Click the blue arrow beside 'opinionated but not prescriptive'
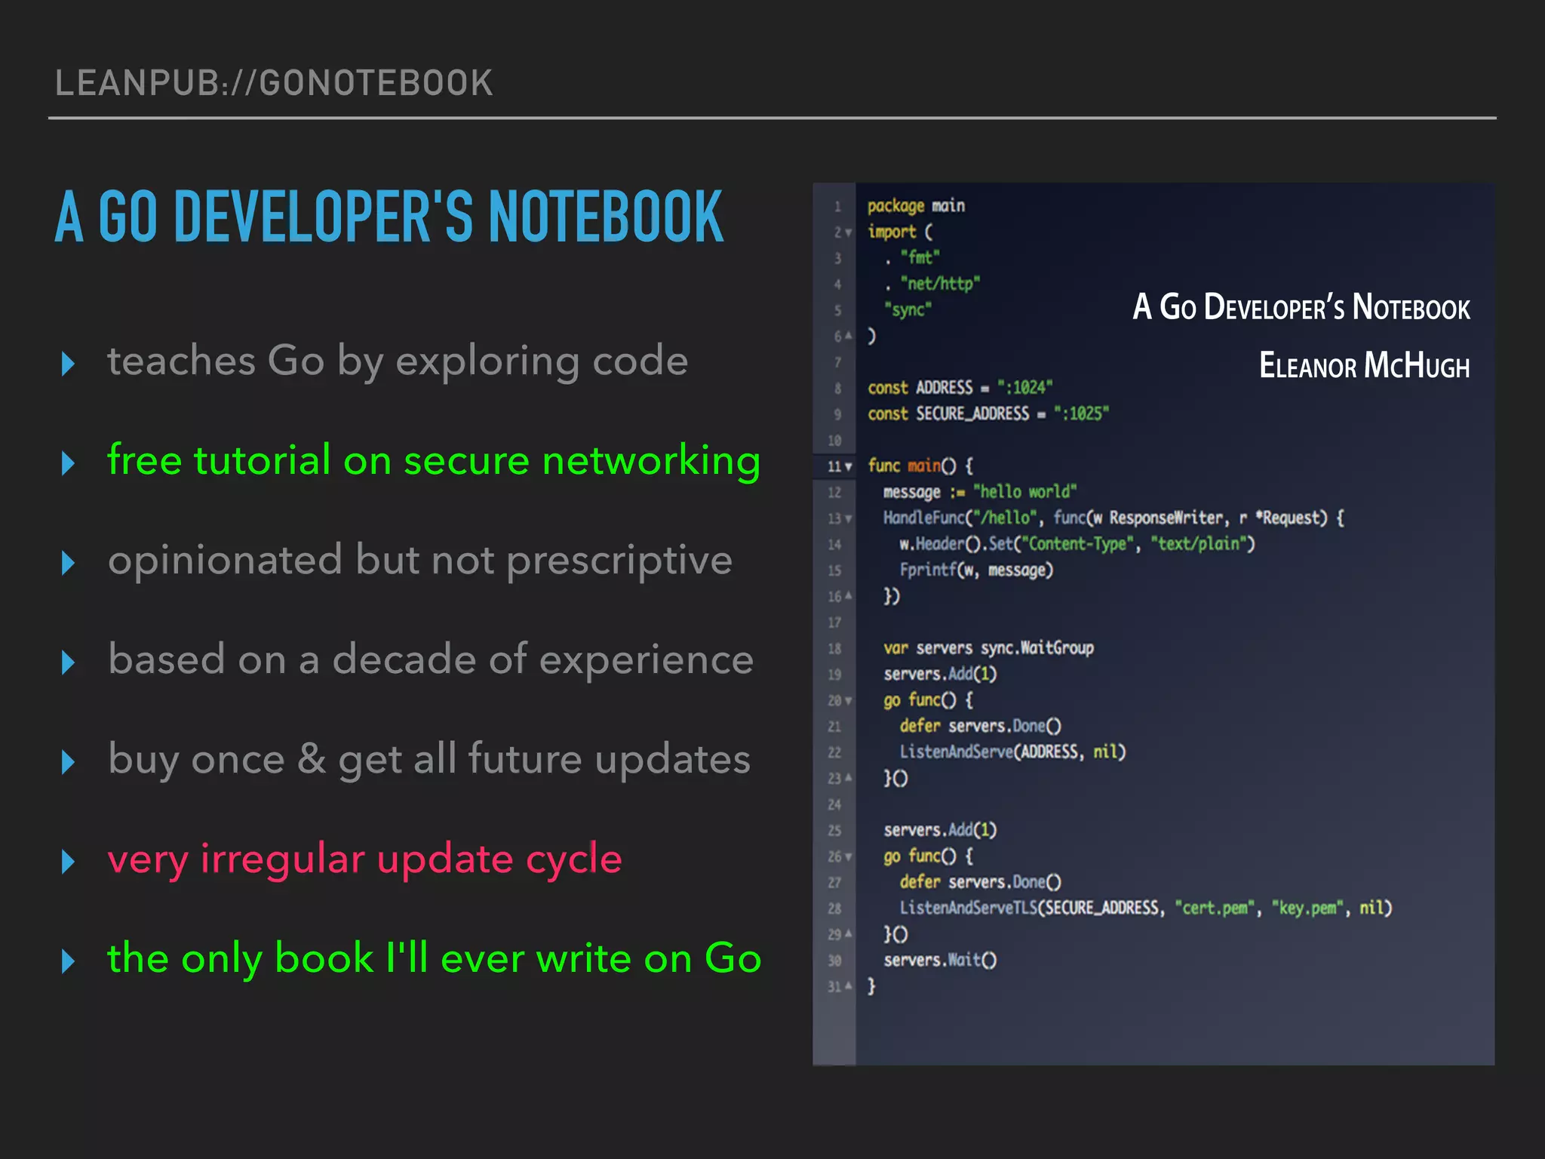The image size is (1545, 1159). click(69, 563)
